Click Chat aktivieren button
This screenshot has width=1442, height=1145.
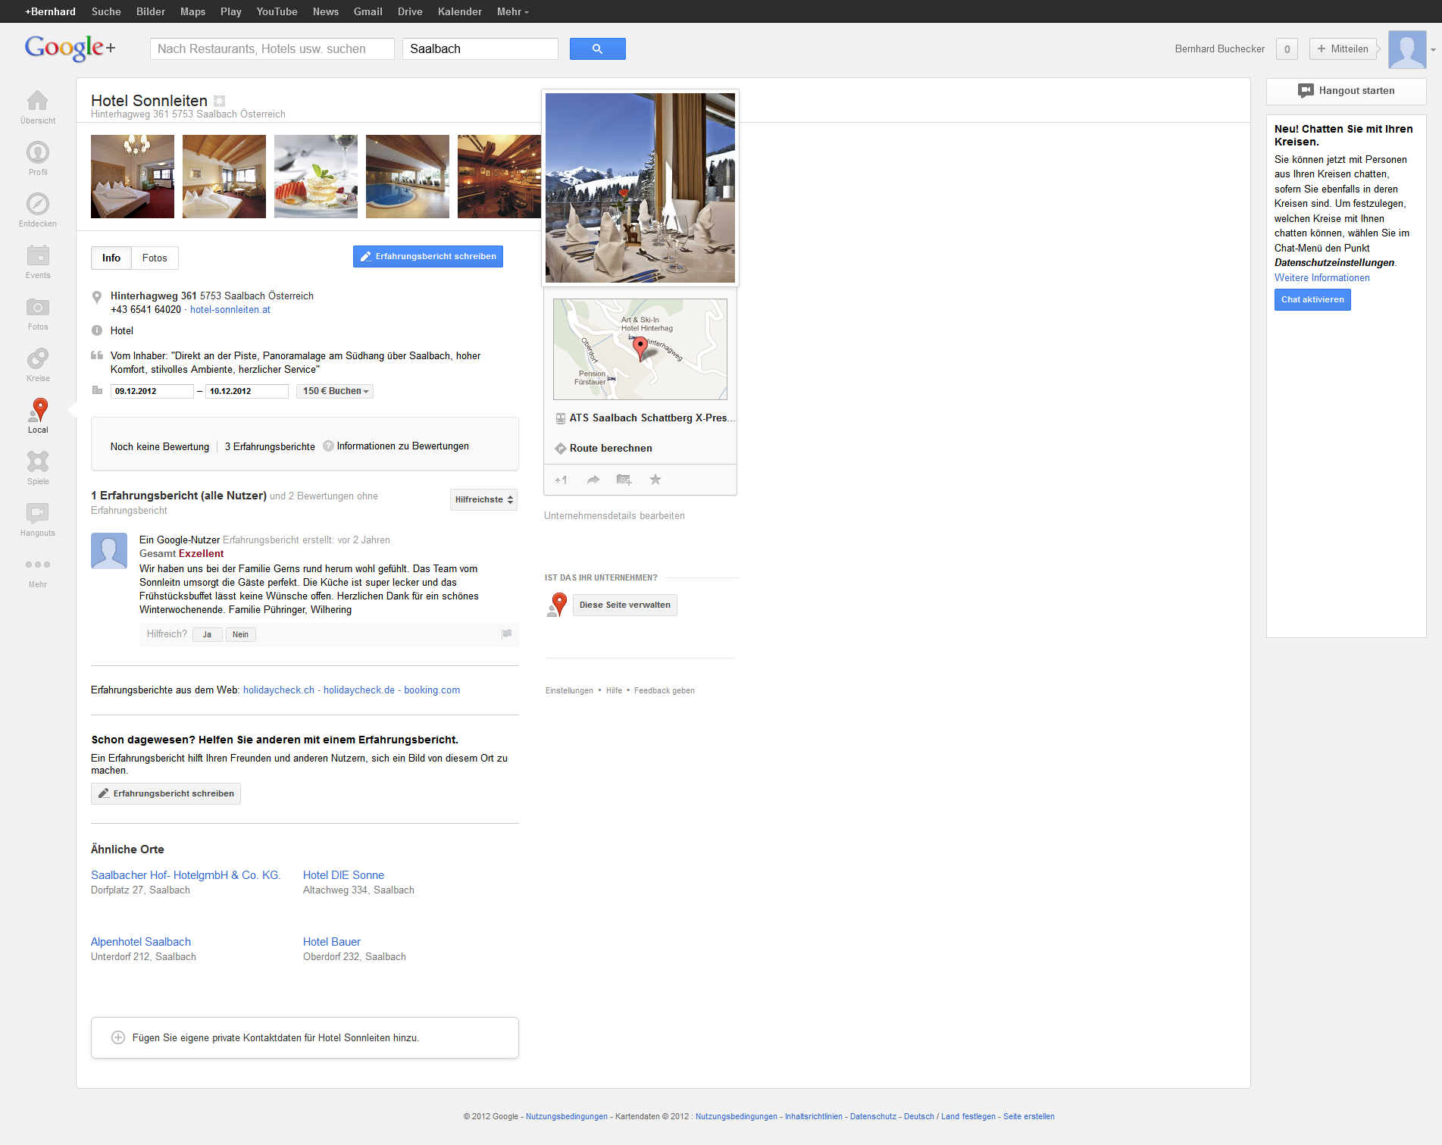[x=1312, y=300]
